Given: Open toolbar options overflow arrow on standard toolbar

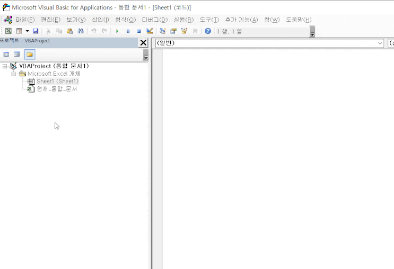Looking at the screenshot, I should 312,32.
